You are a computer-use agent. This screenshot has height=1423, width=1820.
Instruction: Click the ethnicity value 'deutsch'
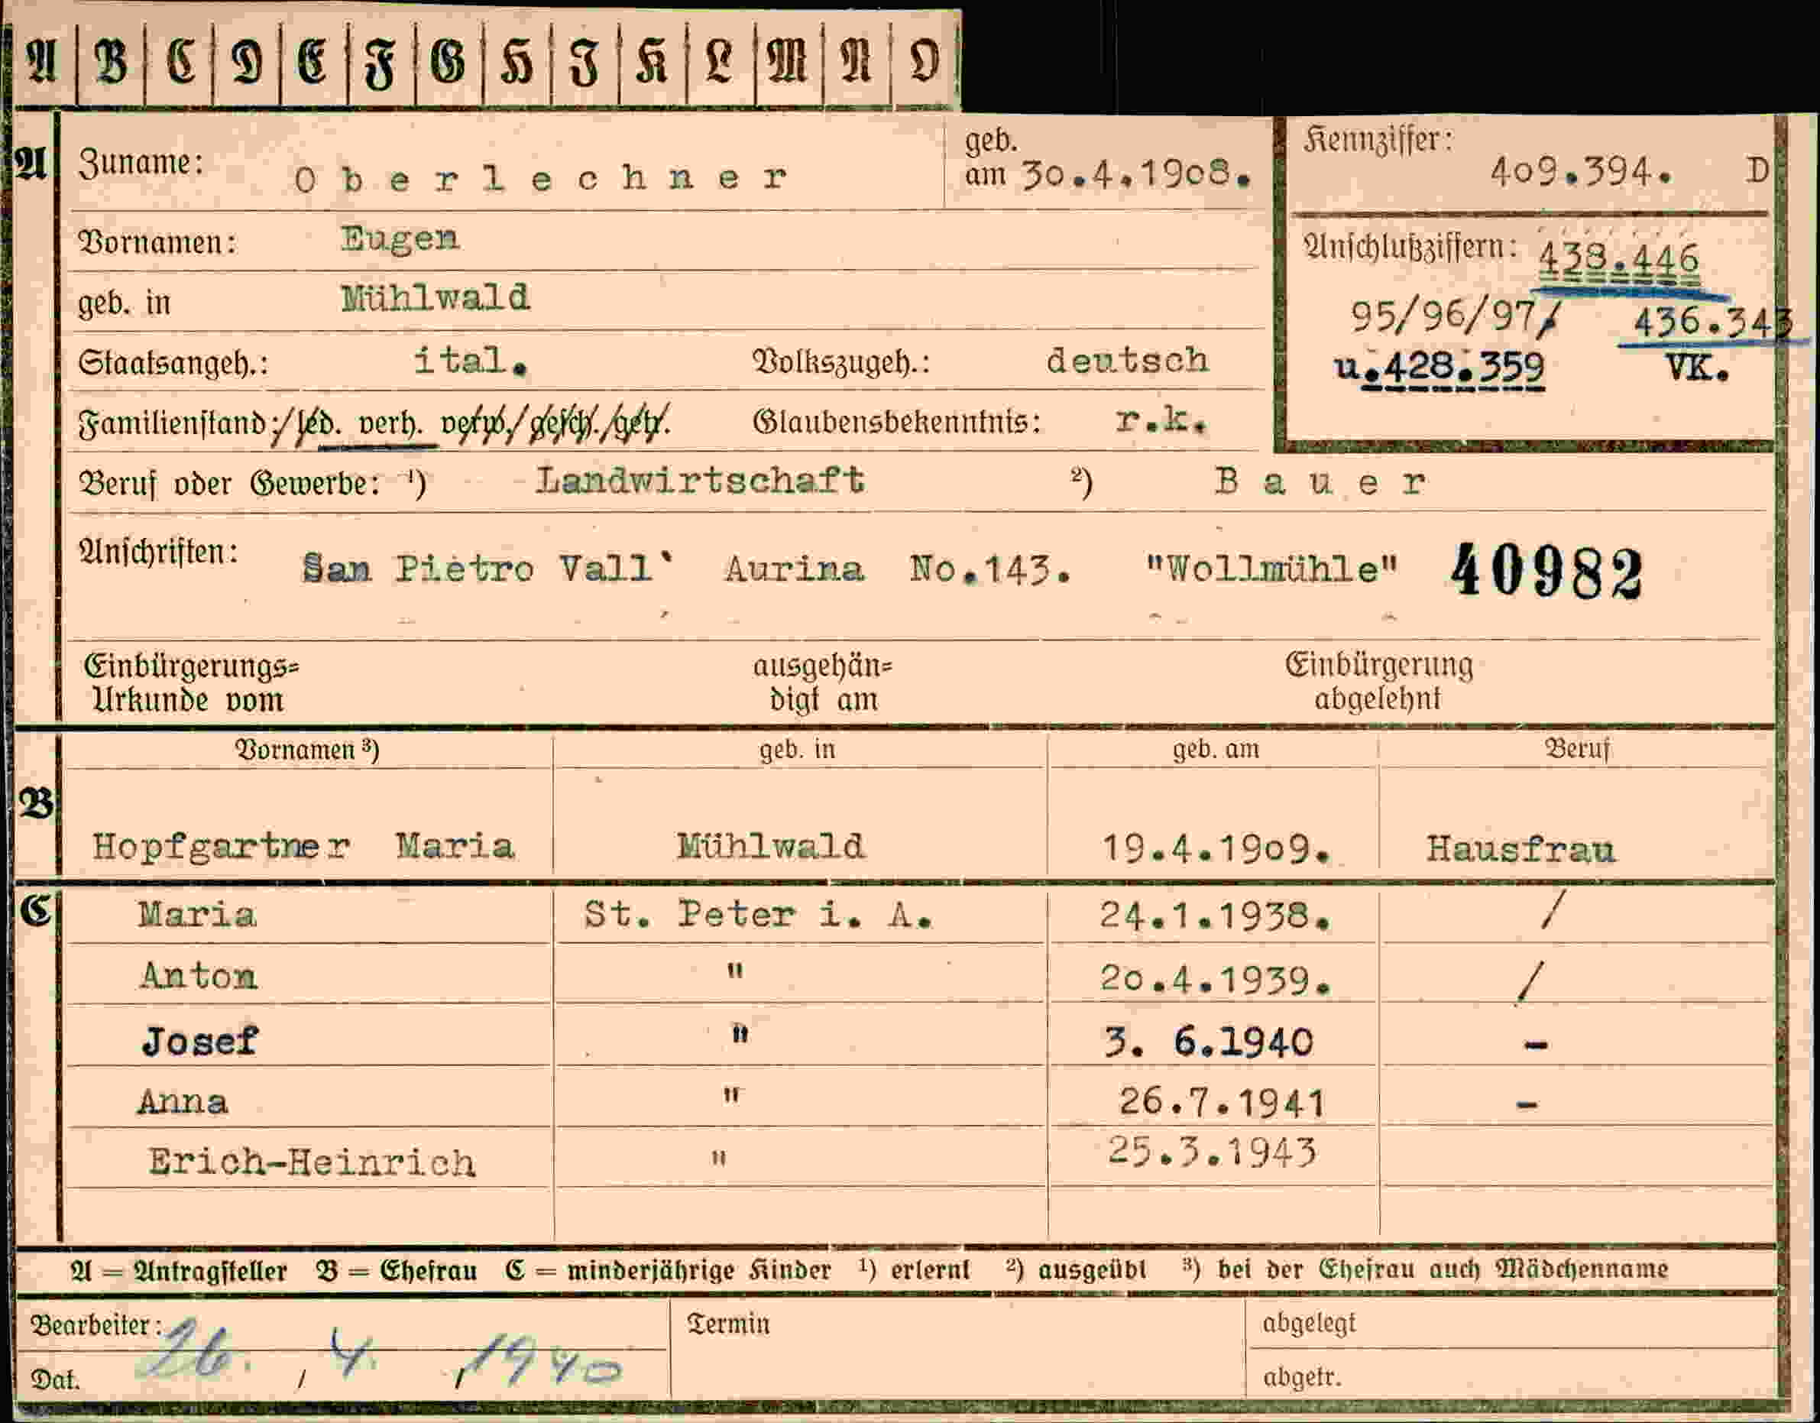click(x=1128, y=361)
